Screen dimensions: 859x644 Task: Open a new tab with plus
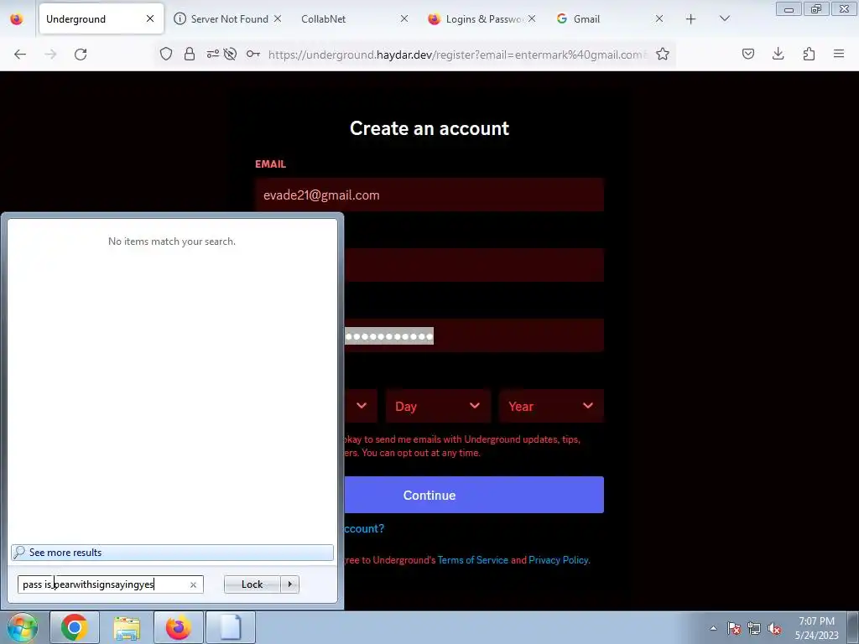click(x=691, y=19)
